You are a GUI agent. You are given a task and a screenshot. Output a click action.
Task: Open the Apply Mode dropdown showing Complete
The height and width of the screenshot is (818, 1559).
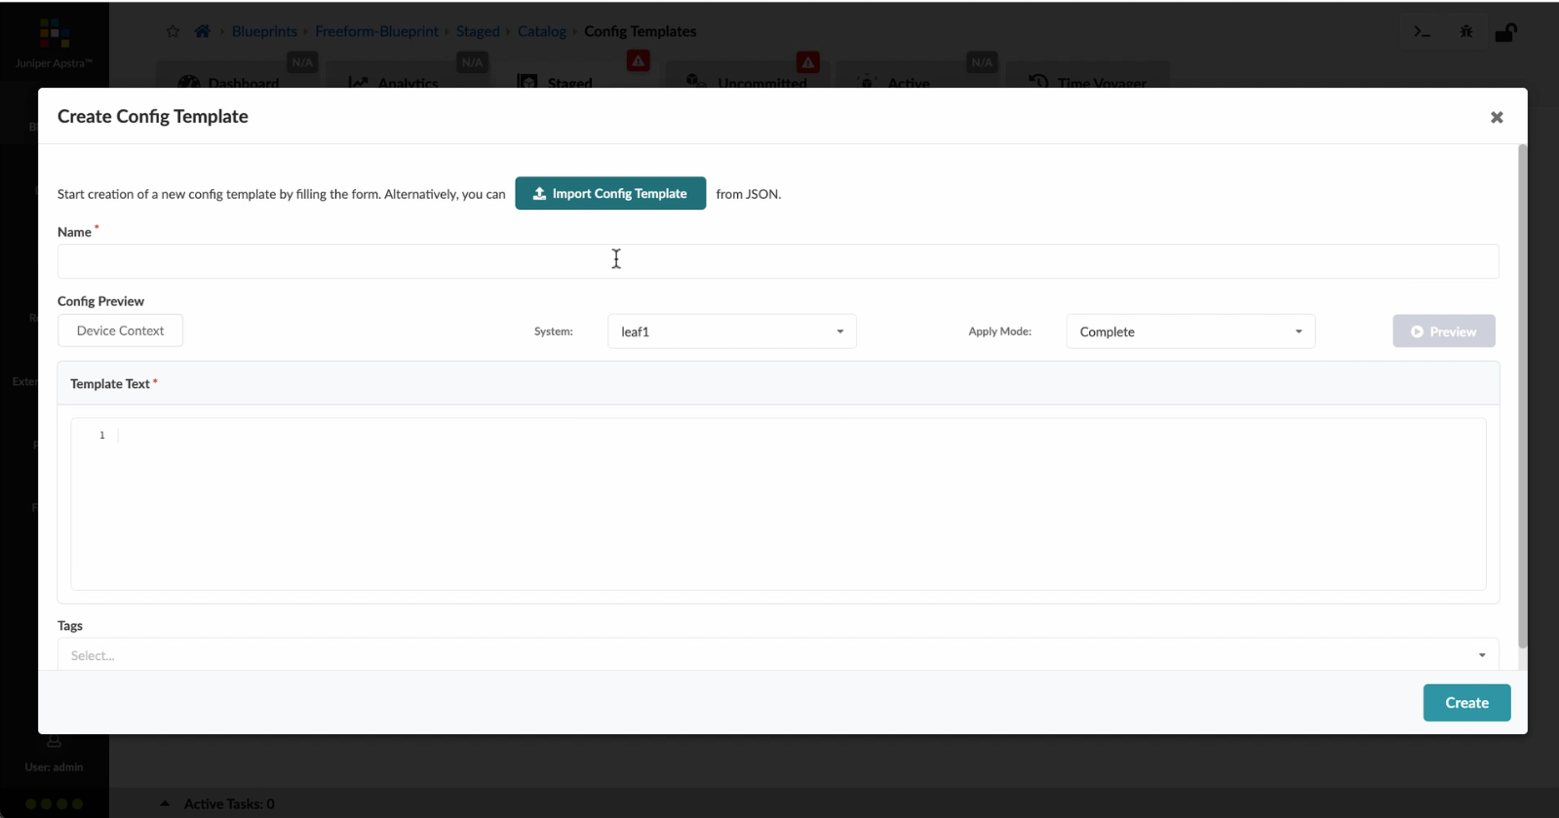click(1190, 331)
